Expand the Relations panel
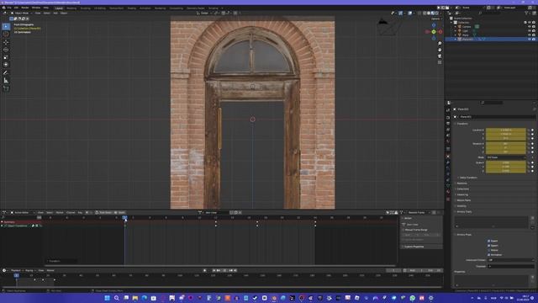 462,183
